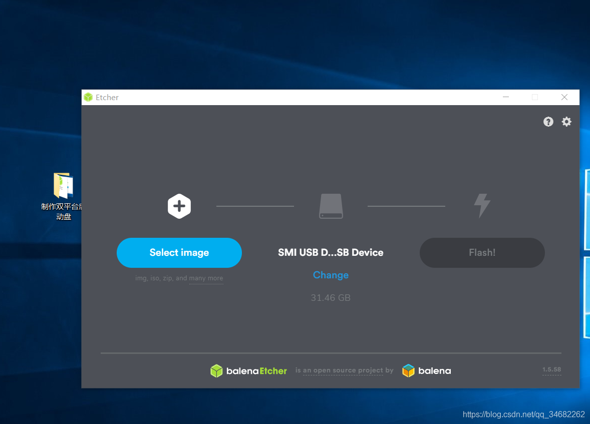
Task: Click the plus hexagon image icon
Action: (x=179, y=206)
